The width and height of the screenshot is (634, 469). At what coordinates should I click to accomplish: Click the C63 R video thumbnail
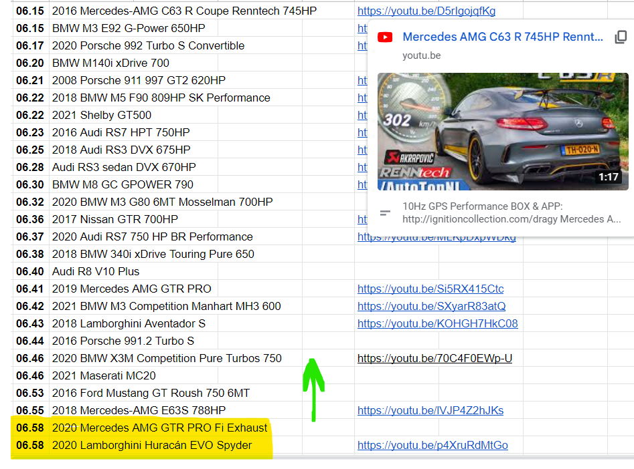pos(503,132)
